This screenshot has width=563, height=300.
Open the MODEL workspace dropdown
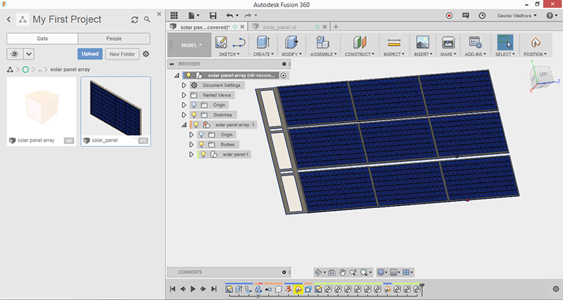click(x=191, y=44)
